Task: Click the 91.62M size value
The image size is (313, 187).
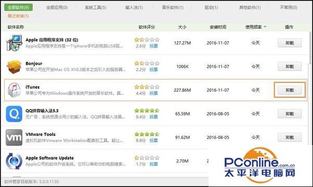Action: (182, 137)
